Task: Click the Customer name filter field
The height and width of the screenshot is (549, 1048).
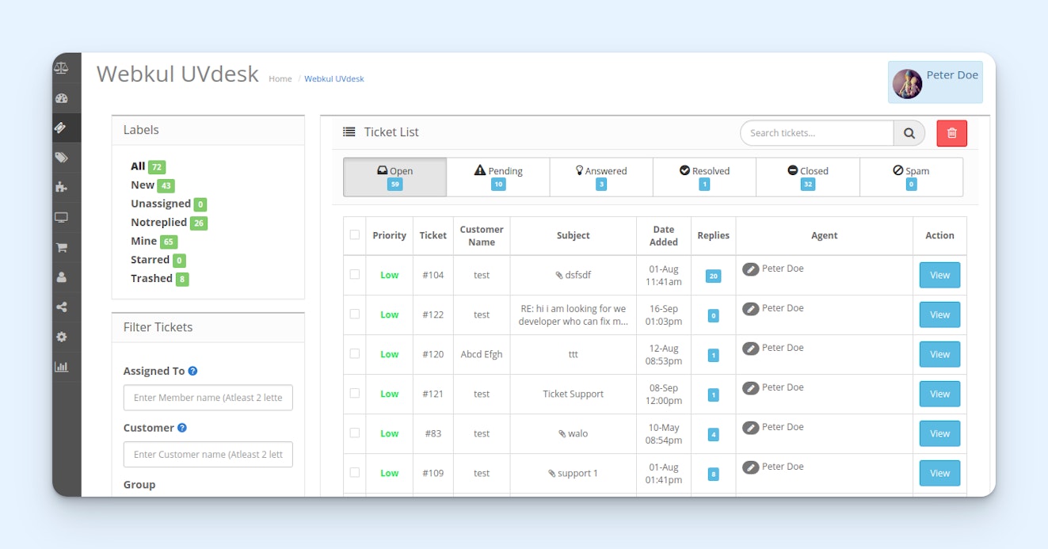Action: click(208, 455)
